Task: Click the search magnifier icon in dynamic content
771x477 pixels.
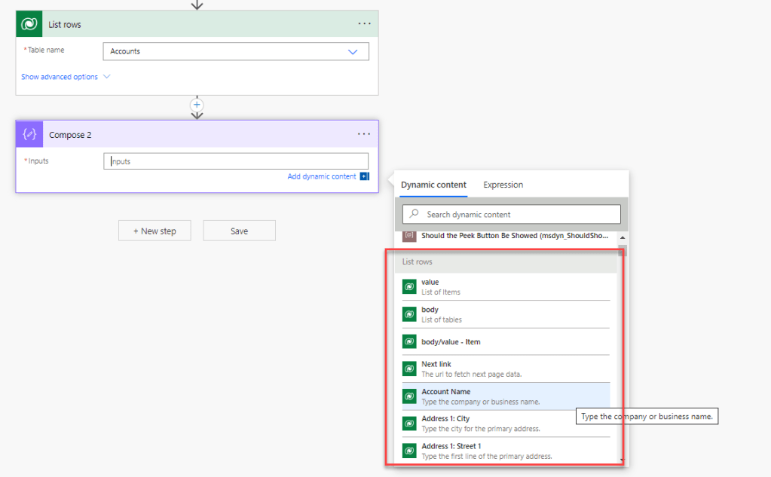Action: pos(414,215)
